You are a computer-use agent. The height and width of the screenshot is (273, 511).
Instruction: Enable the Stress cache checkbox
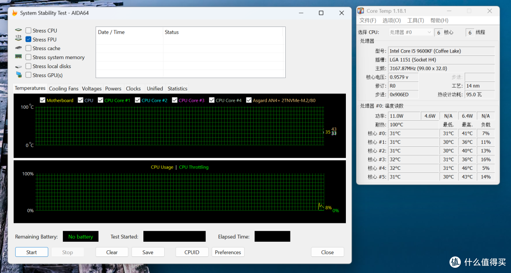tap(28, 48)
